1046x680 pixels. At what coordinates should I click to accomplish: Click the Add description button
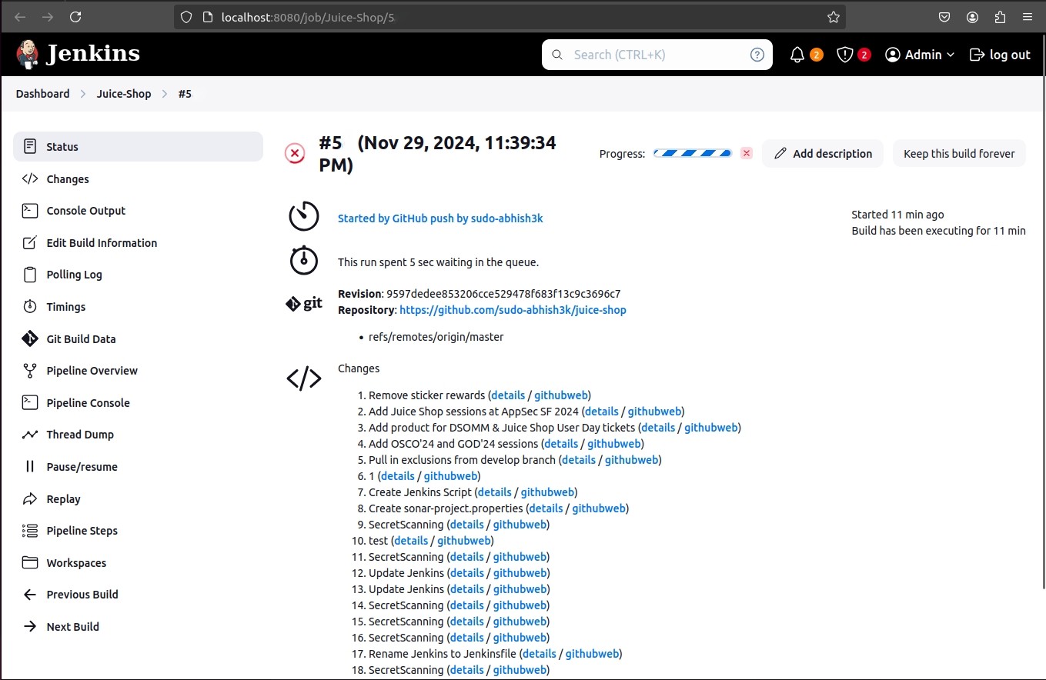pos(823,153)
